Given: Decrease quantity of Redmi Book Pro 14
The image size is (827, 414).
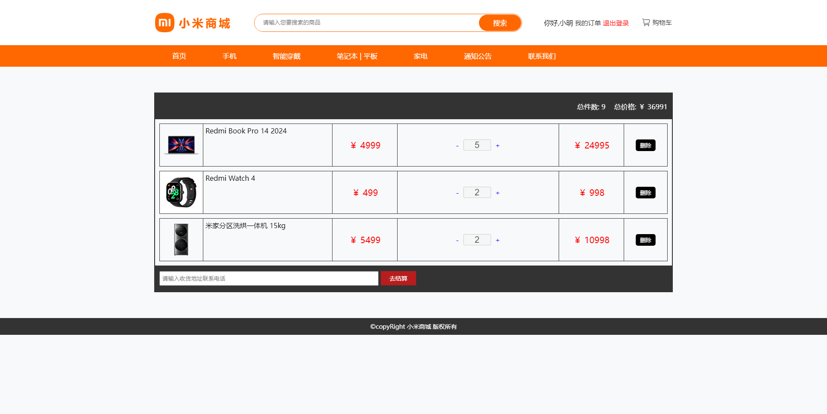Looking at the screenshot, I should [x=457, y=145].
